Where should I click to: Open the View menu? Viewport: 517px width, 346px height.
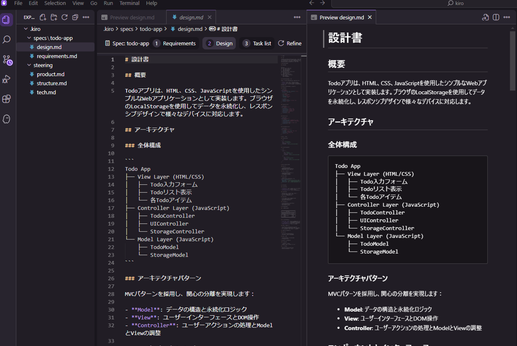(x=78, y=3)
